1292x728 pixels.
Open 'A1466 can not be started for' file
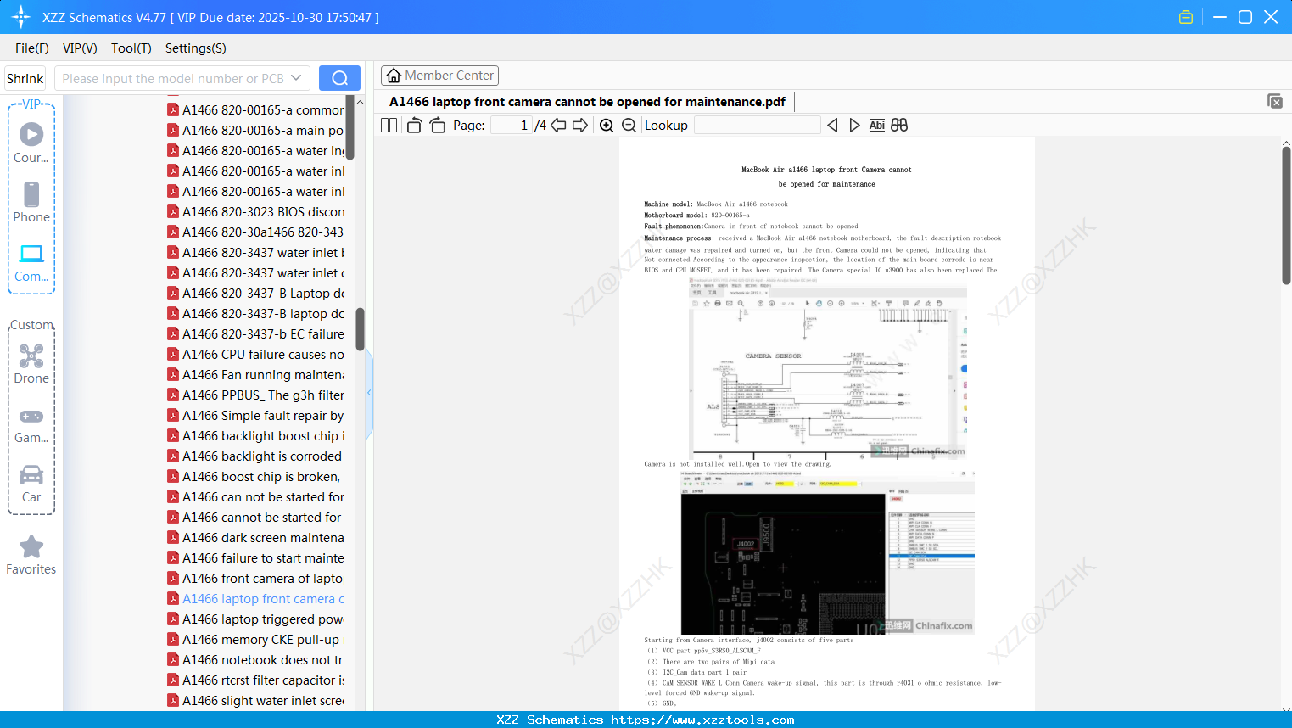coord(255,497)
